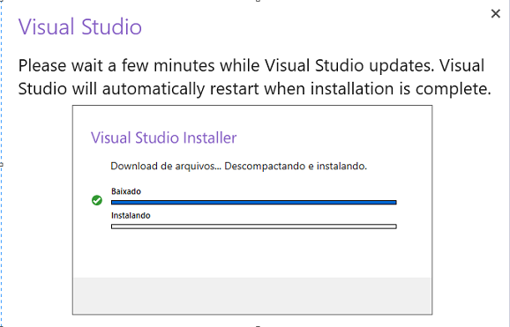This screenshot has height=327, width=510.
Task: Click the 'Please wait a few minutes' message
Action: pyautogui.click(x=251, y=65)
